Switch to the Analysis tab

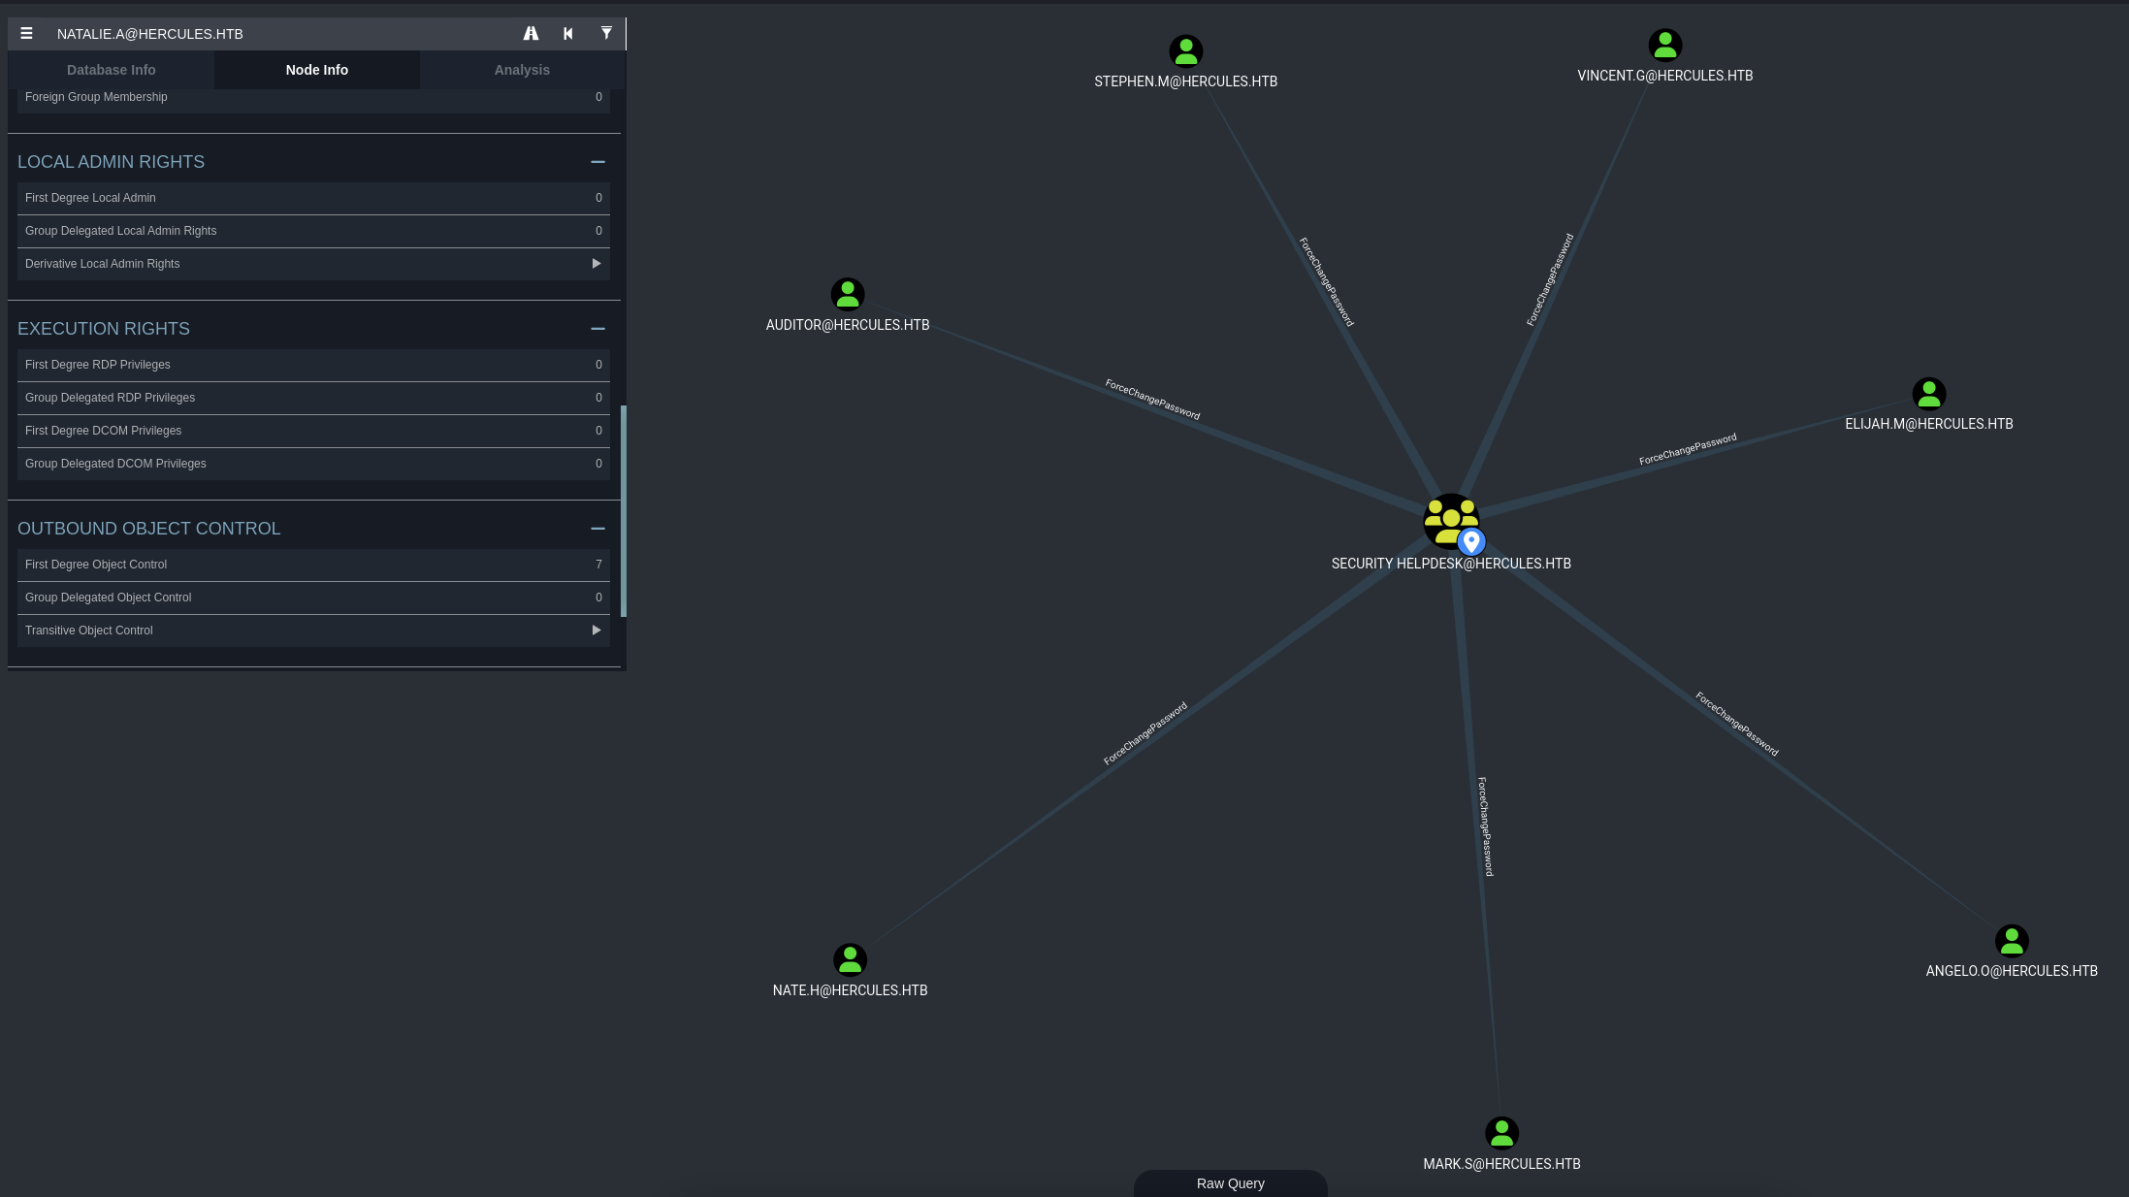[522, 70]
